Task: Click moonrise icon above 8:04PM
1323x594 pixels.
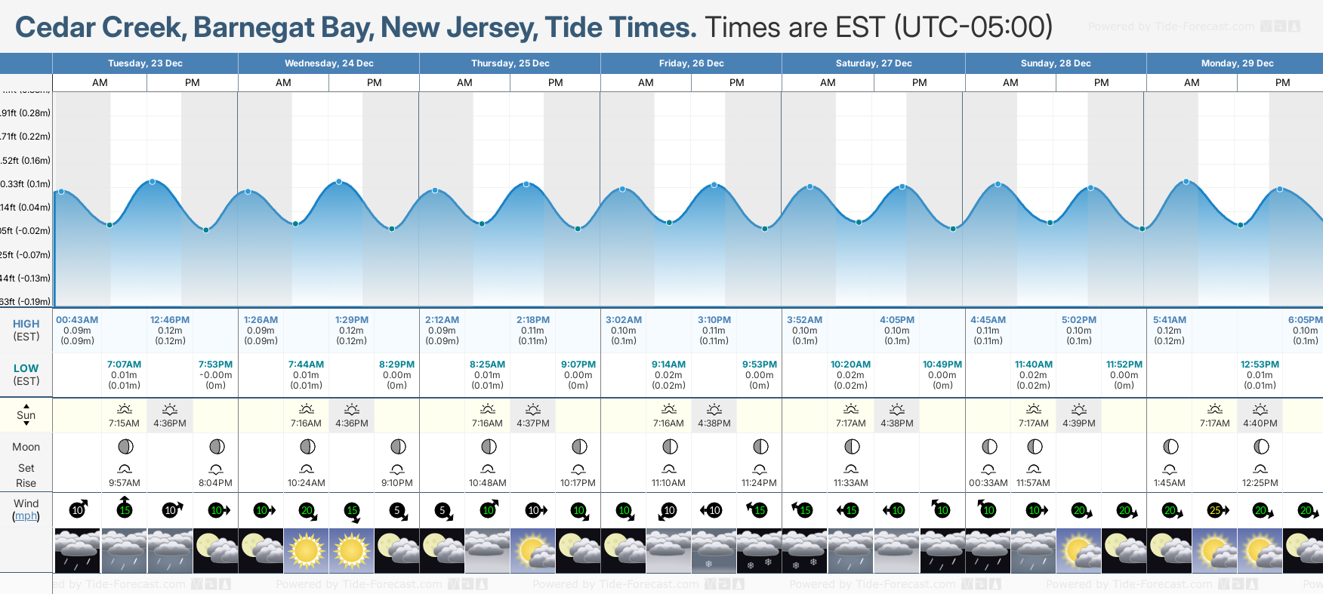Action: [x=216, y=469]
